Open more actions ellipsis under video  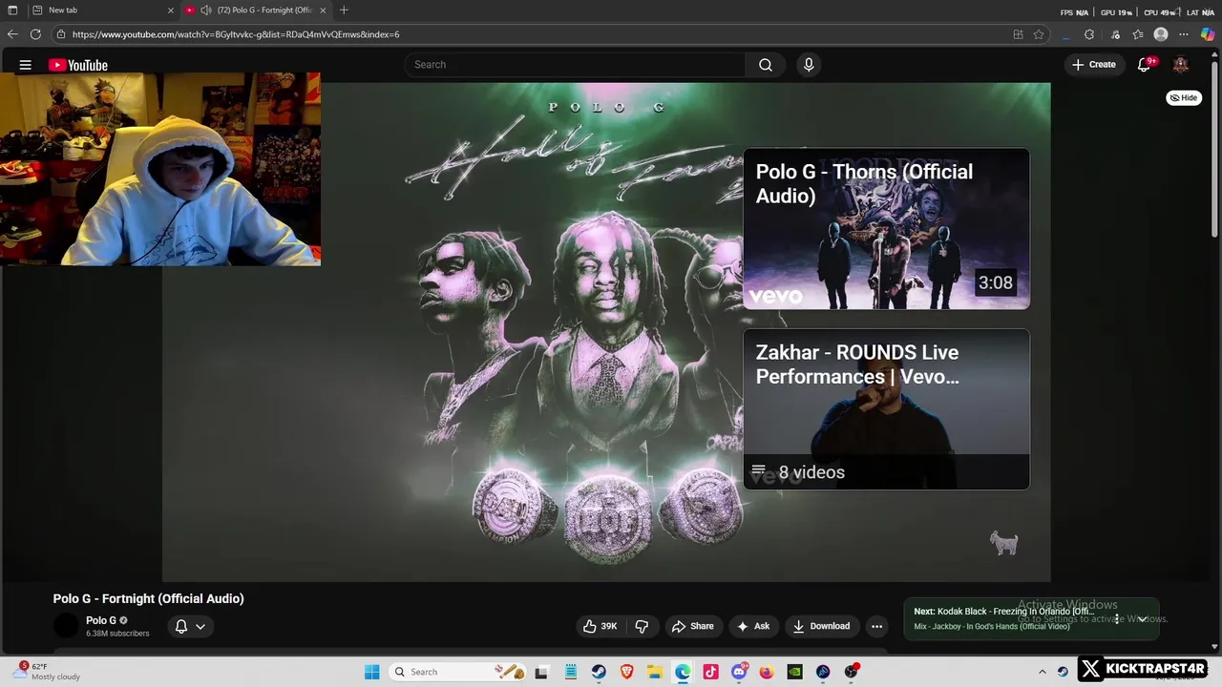point(876,626)
